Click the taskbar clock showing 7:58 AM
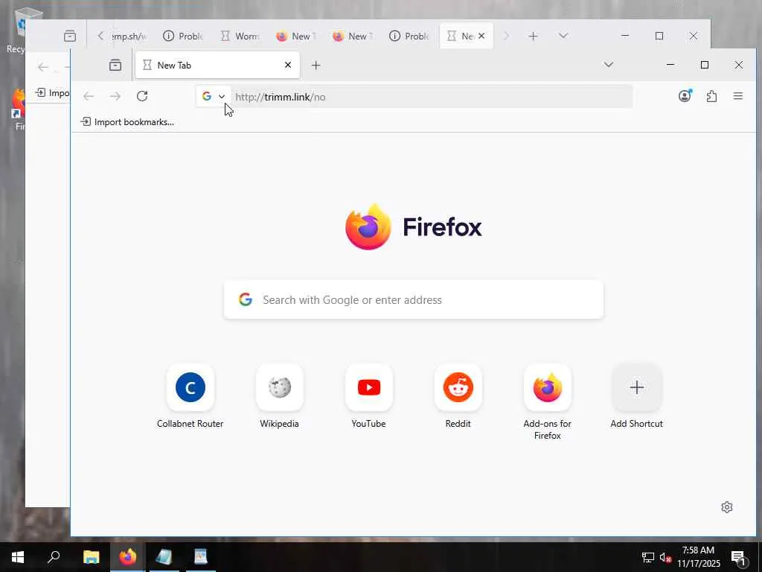Image resolution: width=762 pixels, height=572 pixels. pos(698,557)
